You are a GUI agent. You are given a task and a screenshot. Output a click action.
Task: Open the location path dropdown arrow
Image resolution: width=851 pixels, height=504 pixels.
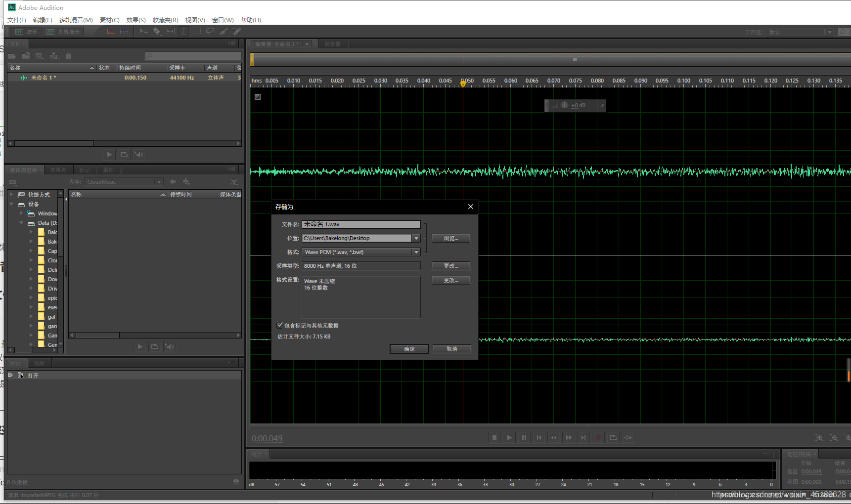tap(416, 238)
